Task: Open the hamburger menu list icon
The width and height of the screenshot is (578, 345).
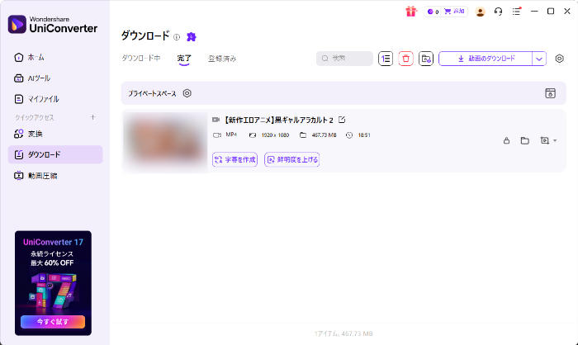Action: click(516, 12)
